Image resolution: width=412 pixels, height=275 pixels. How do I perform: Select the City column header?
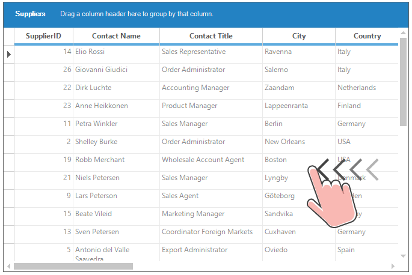(x=299, y=36)
